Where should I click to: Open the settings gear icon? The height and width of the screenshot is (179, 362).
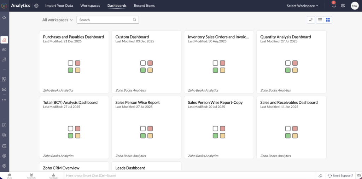[343, 6]
